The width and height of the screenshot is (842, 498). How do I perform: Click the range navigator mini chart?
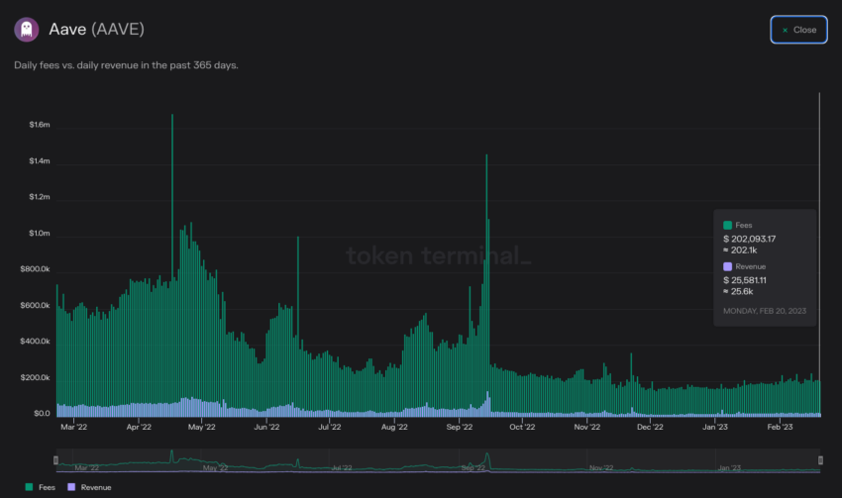click(438, 460)
